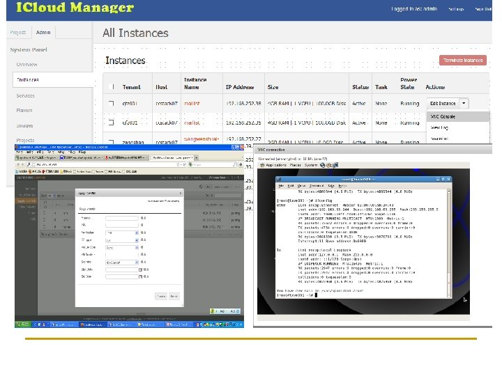Open the terminal Tabs menu

tap(331, 185)
